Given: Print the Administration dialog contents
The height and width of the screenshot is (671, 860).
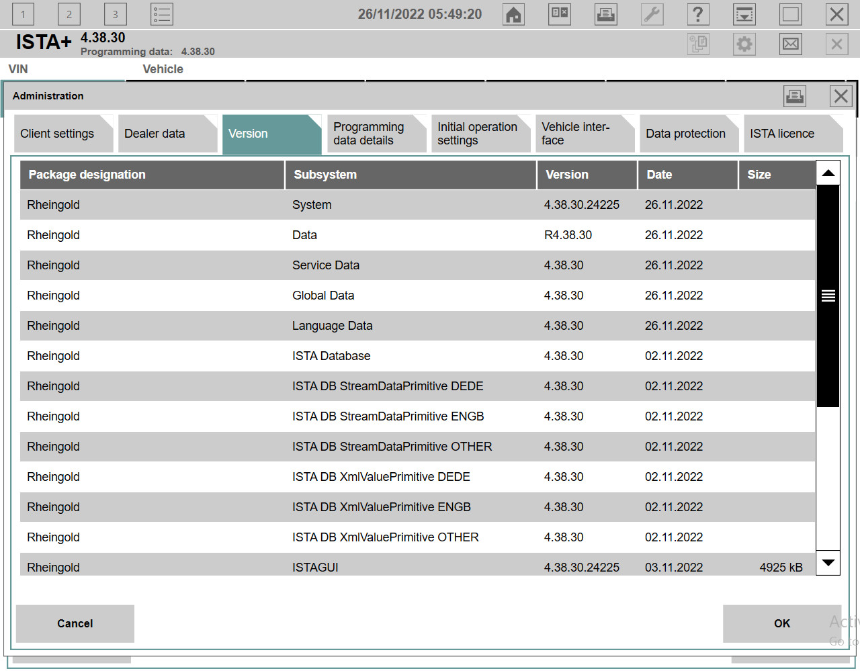Looking at the screenshot, I should pos(795,96).
